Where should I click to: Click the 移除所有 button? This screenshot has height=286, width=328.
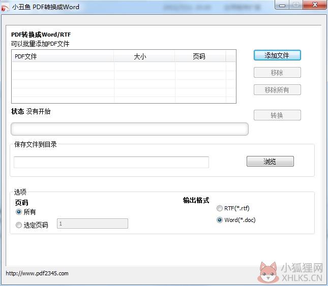(x=277, y=90)
